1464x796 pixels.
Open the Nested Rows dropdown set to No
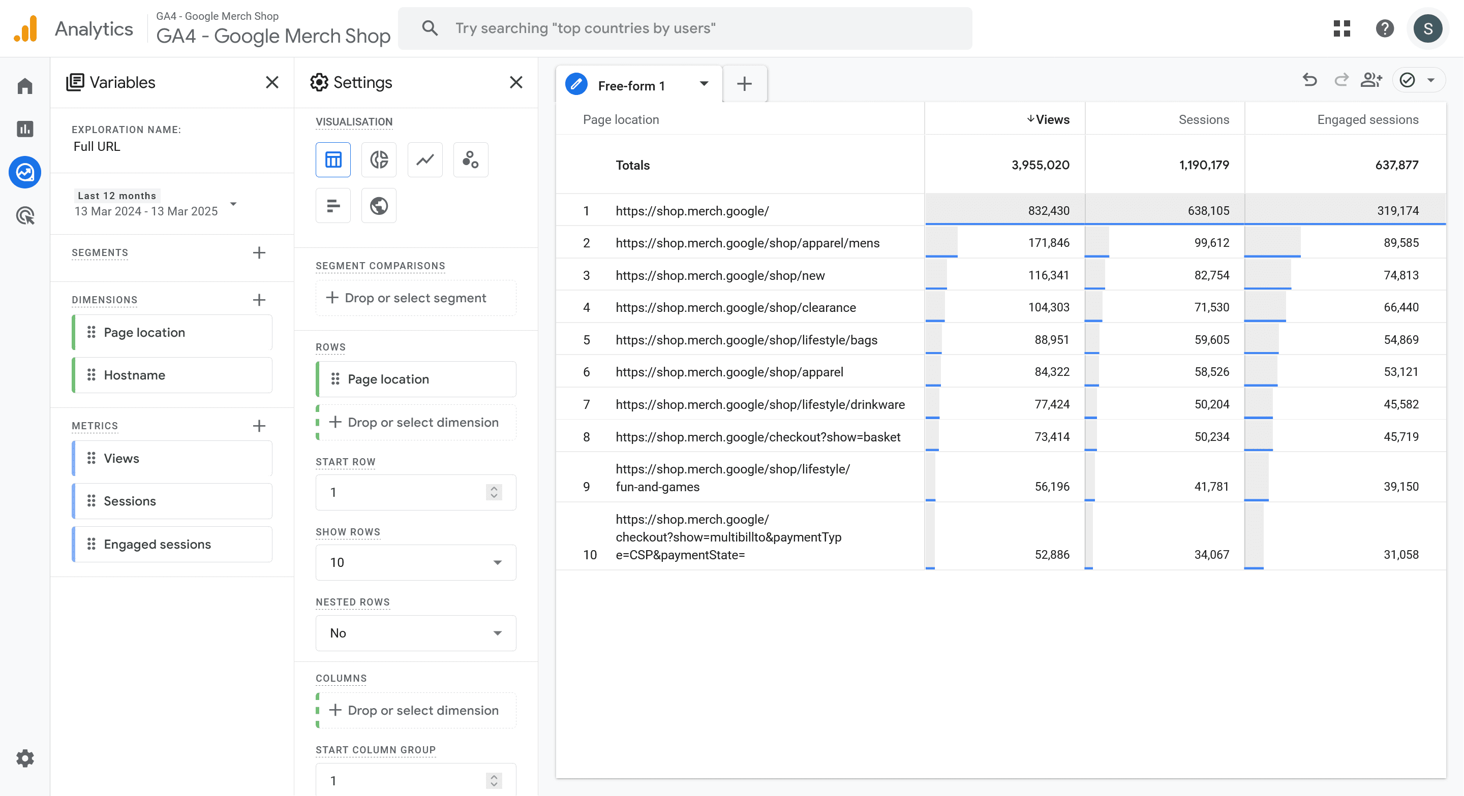pyautogui.click(x=416, y=633)
